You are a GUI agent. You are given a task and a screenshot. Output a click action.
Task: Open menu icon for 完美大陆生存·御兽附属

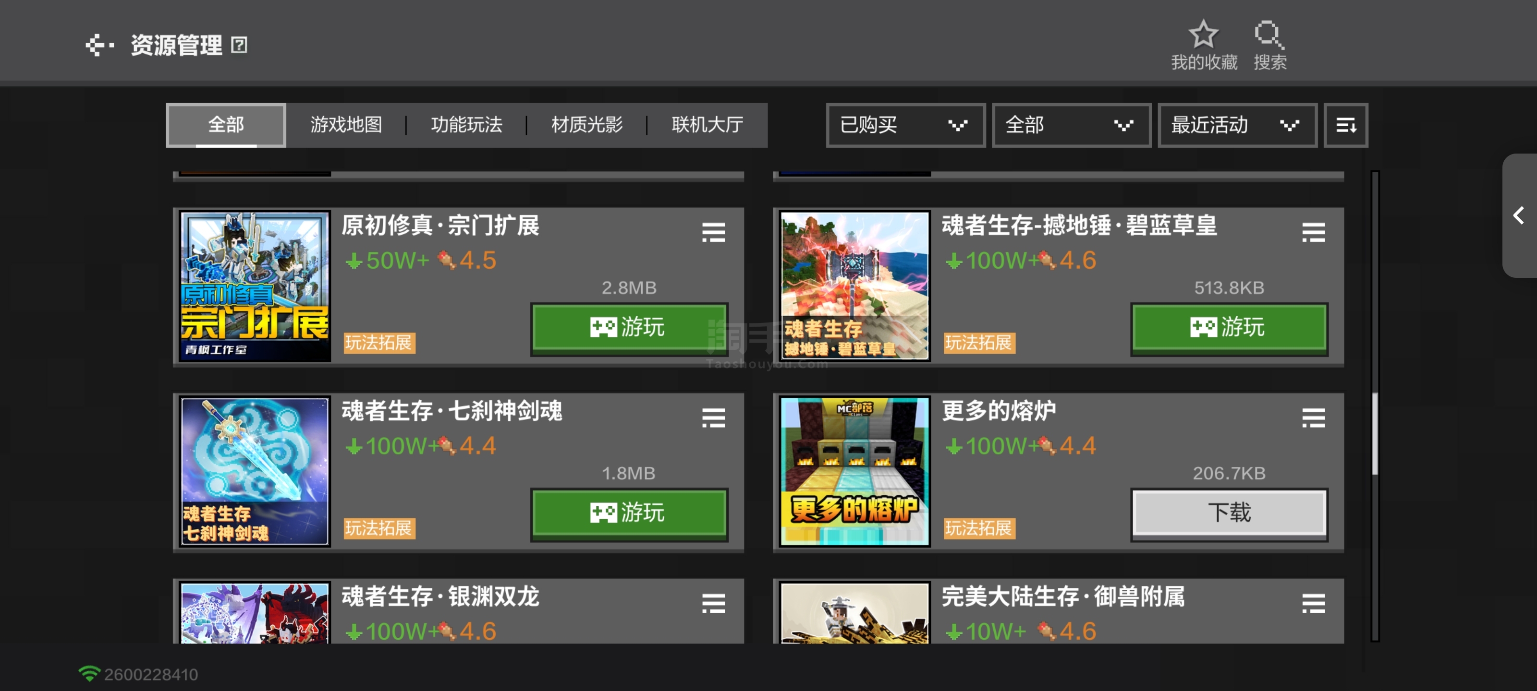pos(1313,603)
